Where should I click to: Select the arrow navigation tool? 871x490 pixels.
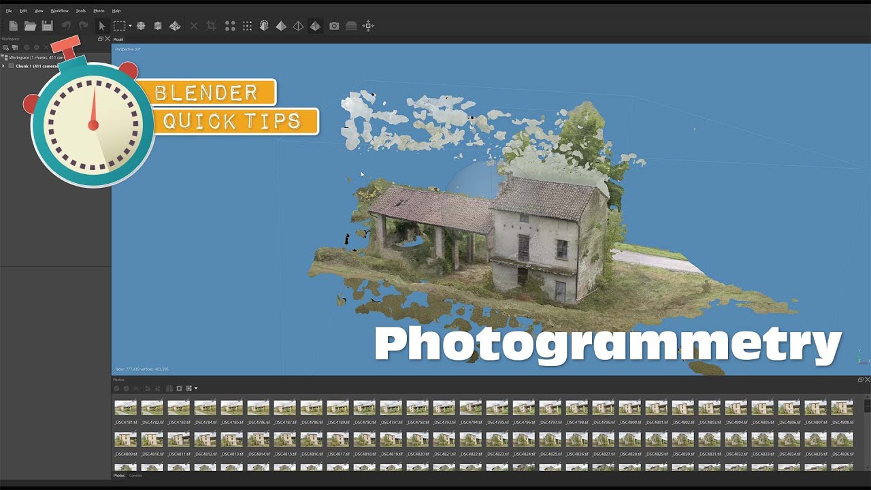[x=102, y=26]
